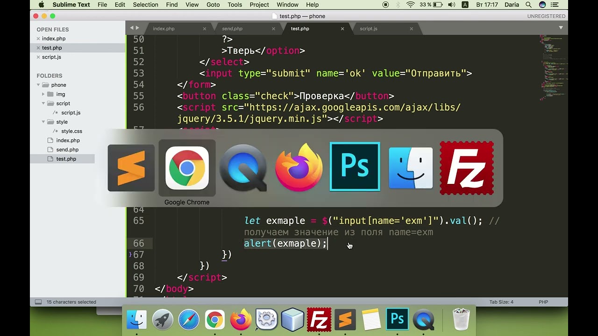Open the PHP syntax selector in the status bar
Viewport: 598px width, 336px height.
pyautogui.click(x=543, y=302)
